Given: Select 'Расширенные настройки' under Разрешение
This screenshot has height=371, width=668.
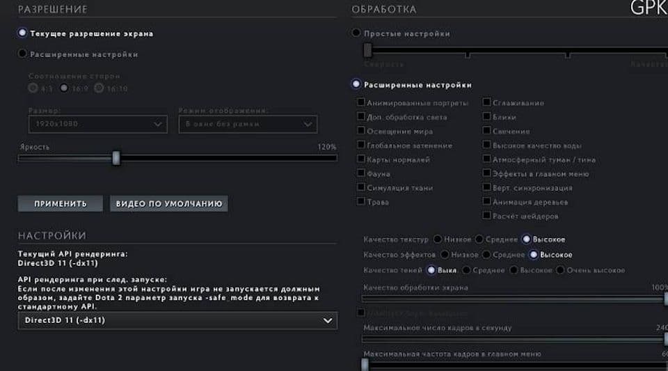Looking at the screenshot, I should point(23,54).
